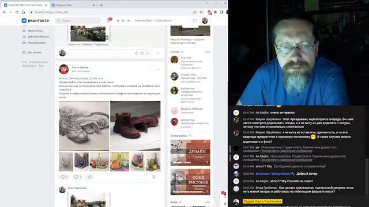
Task: Reload the page with the refresh icon
Action: [x=17, y=12]
